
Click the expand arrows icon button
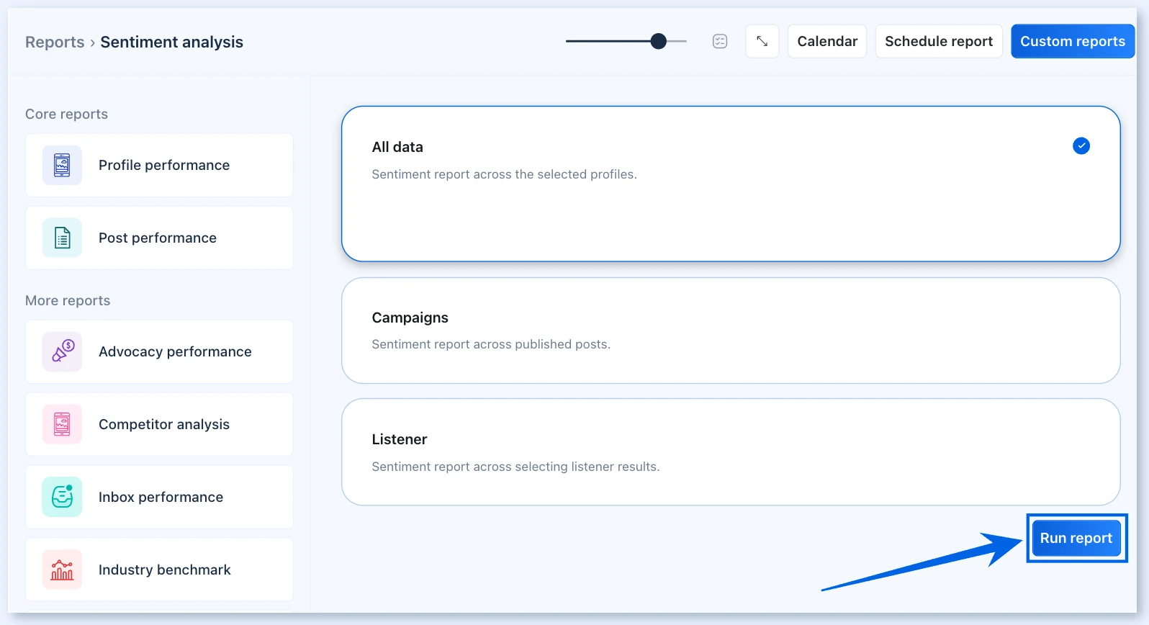pos(762,41)
